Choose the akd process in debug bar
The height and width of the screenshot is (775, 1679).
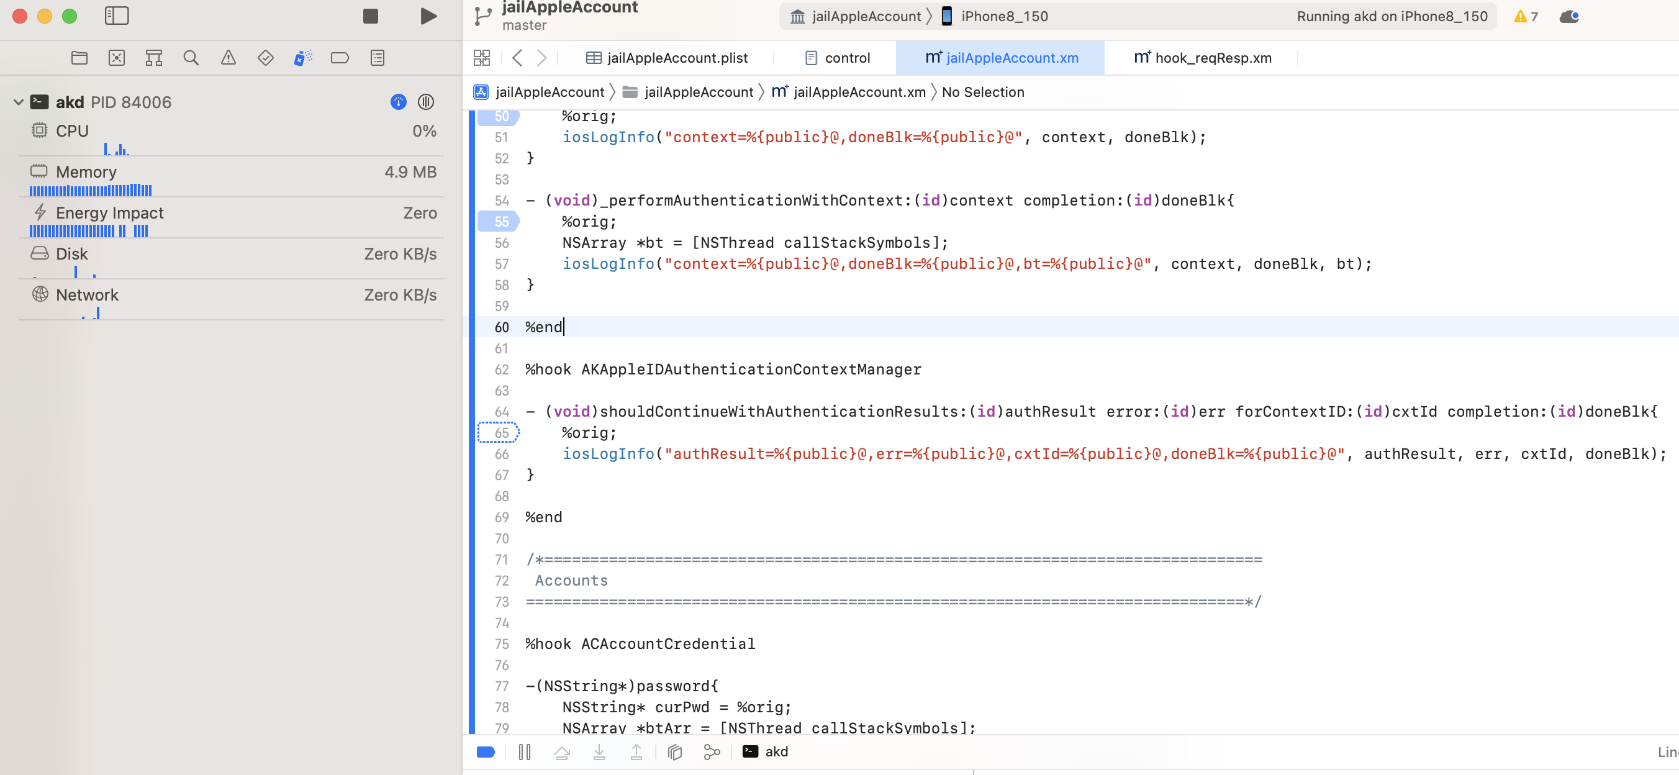coord(765,752)
